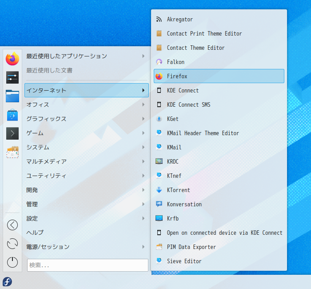Expand the 電源/セッション submenu arrow

144,247
